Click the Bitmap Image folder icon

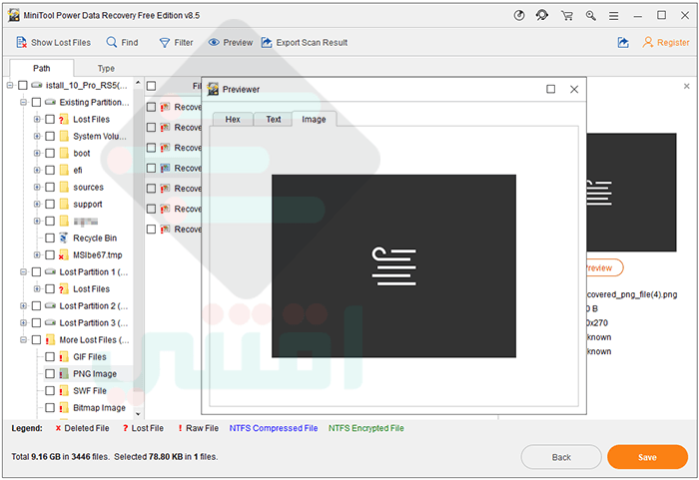tap(64, 408)
